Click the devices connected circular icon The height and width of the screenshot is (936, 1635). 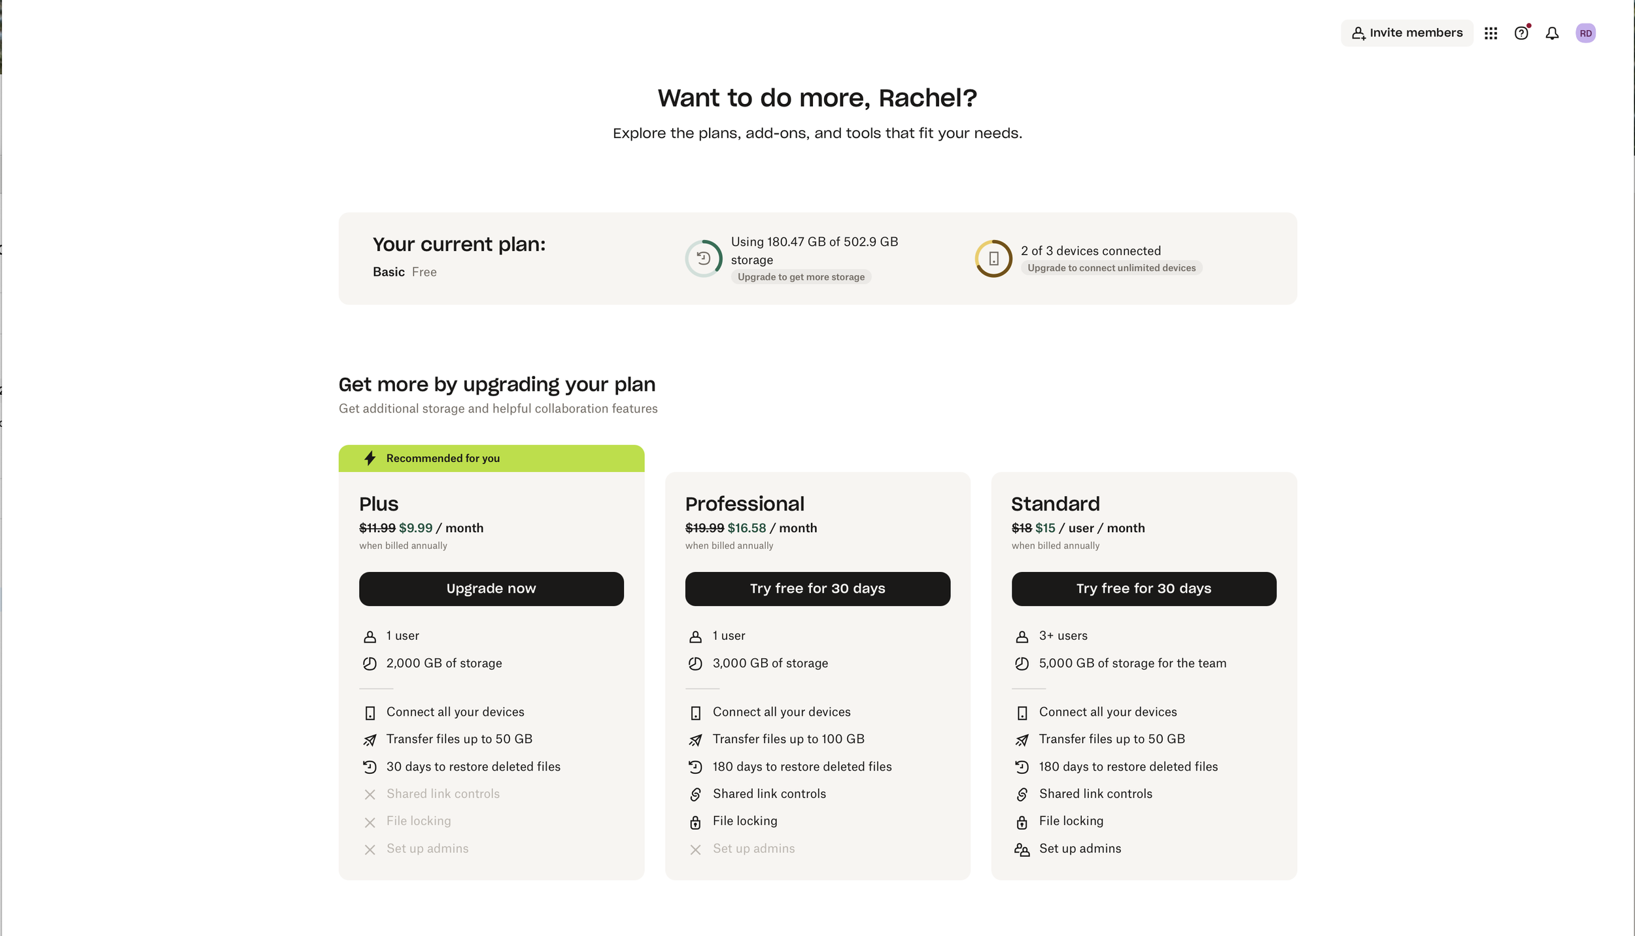(993, 259)
